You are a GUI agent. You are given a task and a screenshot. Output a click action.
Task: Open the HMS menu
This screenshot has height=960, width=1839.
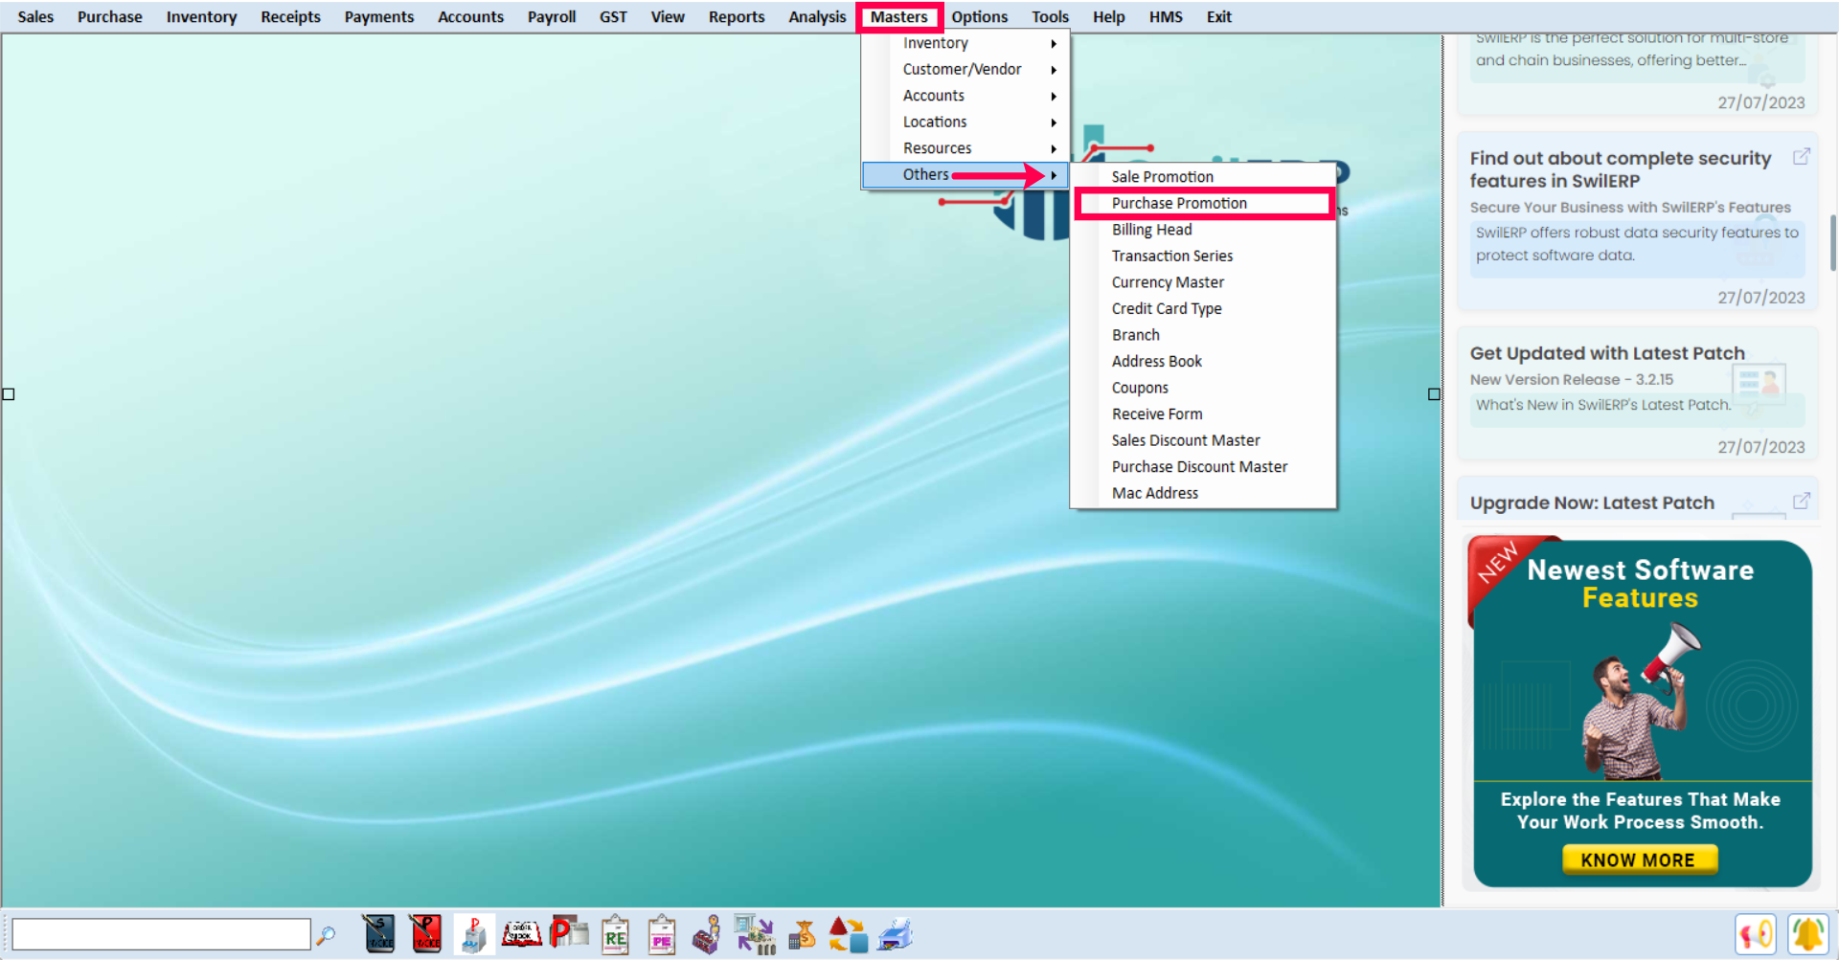tap(1166, 17)
